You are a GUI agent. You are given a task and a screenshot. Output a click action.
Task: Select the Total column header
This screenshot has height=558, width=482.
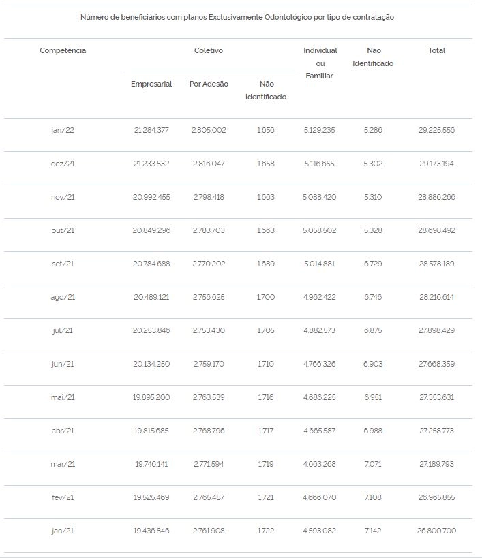436,50
